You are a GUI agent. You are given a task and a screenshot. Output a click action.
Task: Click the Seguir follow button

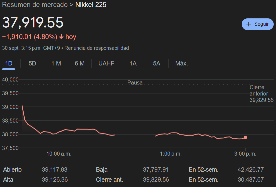258,24
